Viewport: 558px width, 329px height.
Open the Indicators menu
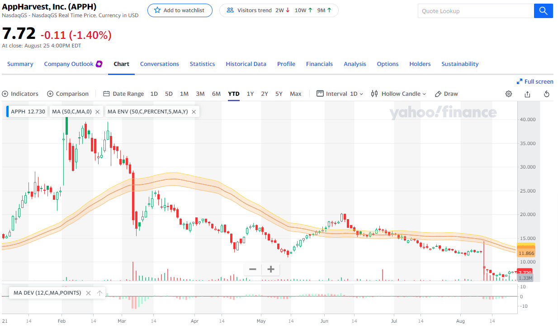20,94
